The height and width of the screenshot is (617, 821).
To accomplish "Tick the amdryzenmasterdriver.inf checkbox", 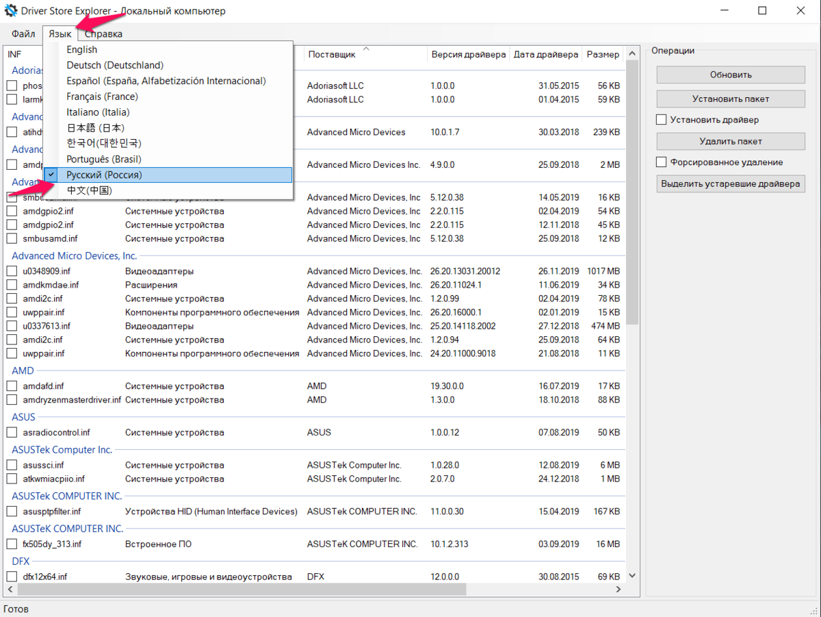I will [12, 400].
